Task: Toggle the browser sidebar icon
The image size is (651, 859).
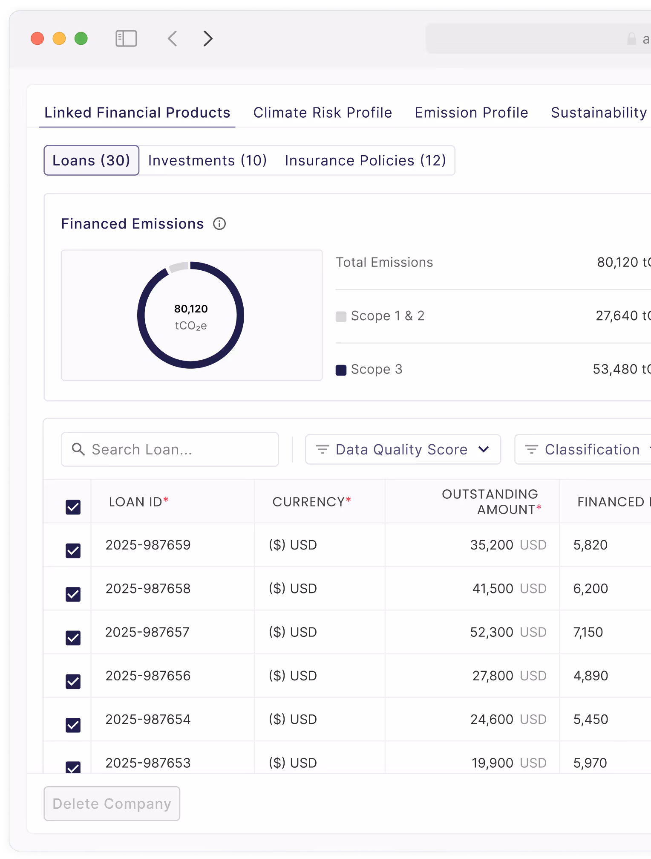Action: point(126,38)
